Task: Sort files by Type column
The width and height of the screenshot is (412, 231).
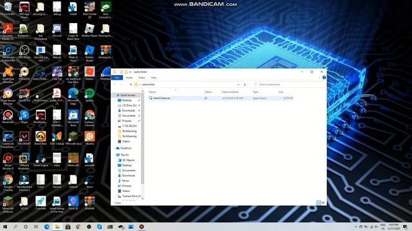Action: (256, 92)
